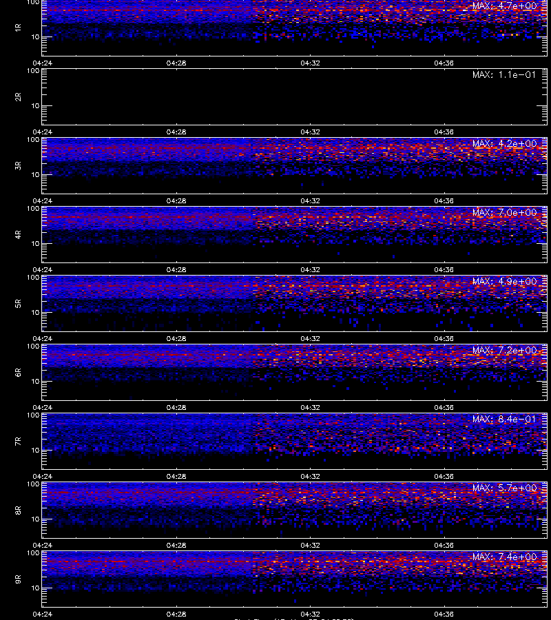Click the MAX: 7.4e+00 label
Viewport: 551px width, 620px height.
(x=504, y=557)
